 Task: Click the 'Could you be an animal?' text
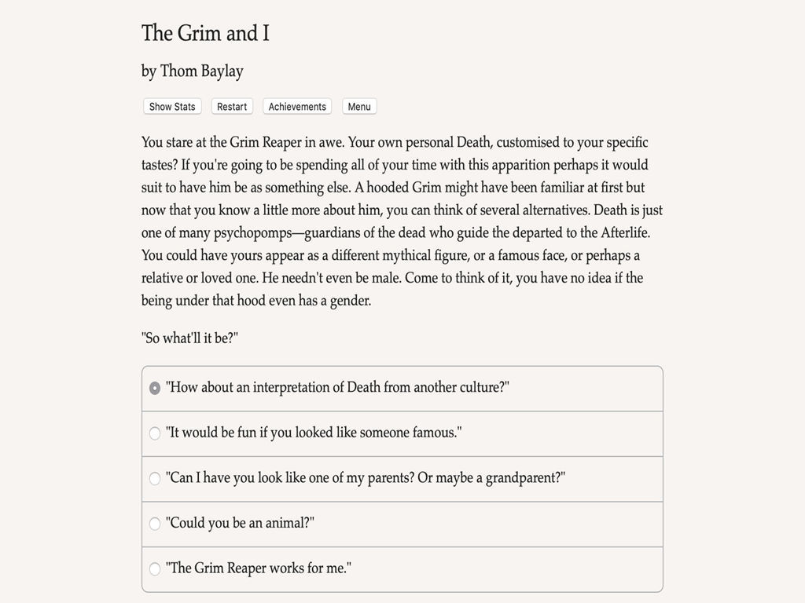click(x=240, y=522)
